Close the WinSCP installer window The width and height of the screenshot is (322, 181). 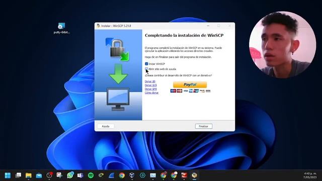click(x=229, y=26)
